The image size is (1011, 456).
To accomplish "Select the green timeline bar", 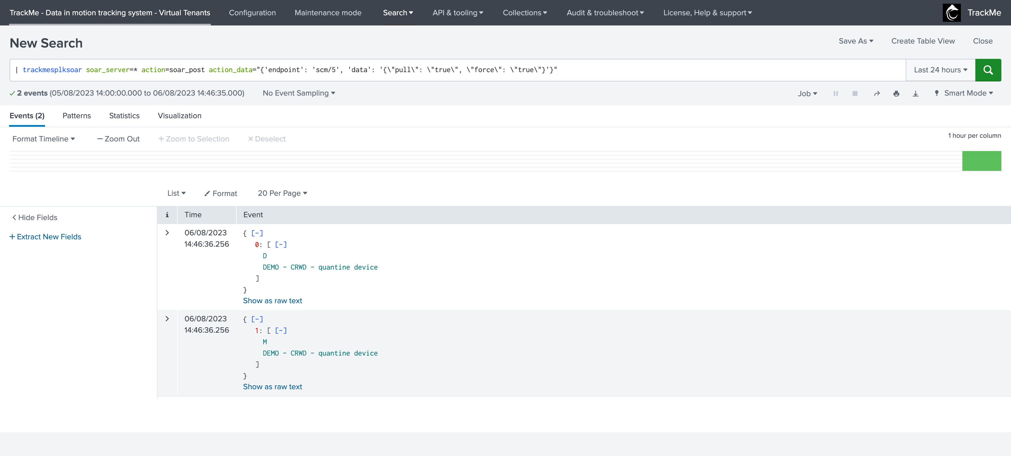I will point(981,161).
